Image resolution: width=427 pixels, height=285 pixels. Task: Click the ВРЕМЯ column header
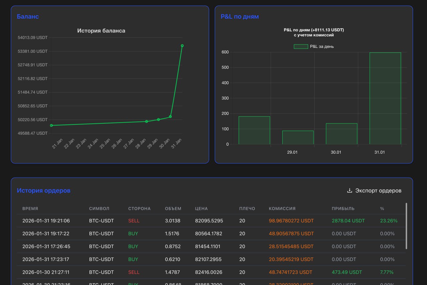pos(30,209)
